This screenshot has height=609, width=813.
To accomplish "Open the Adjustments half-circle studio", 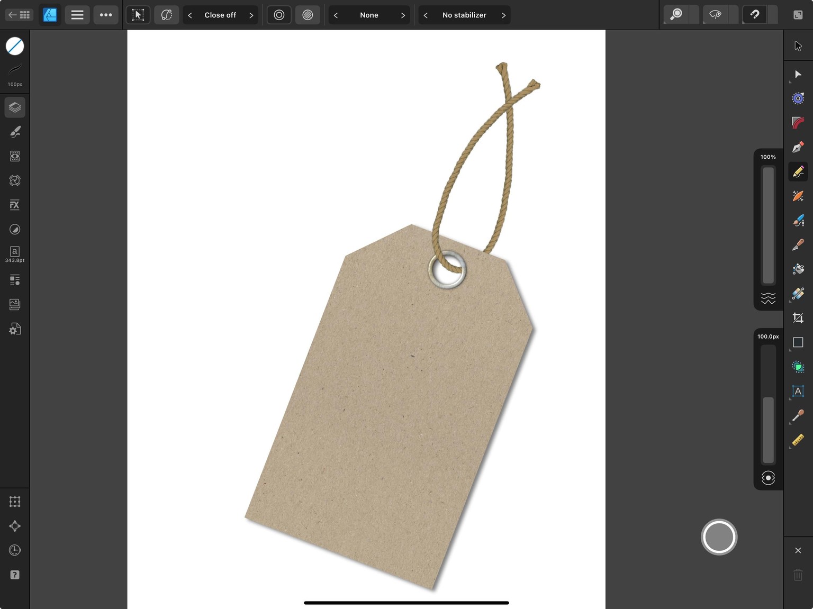I will click(15, 229).
